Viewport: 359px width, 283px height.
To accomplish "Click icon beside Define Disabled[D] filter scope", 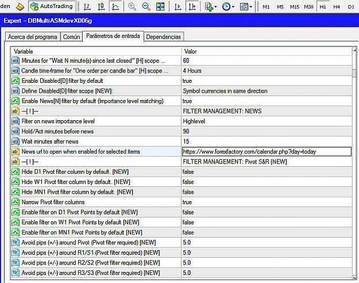I will coord(16,91).
